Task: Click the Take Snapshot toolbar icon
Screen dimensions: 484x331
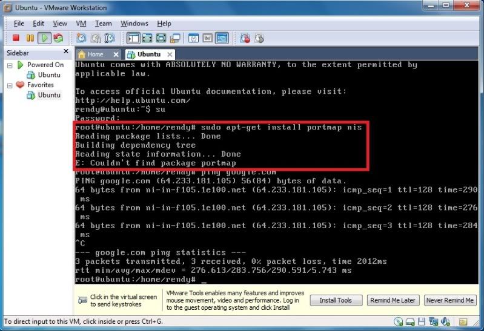Action: 81,38
